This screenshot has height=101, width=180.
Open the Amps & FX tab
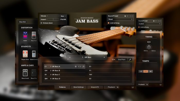click(95, 87)
